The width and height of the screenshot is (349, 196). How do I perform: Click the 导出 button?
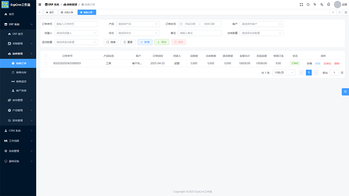pos(162,42)
